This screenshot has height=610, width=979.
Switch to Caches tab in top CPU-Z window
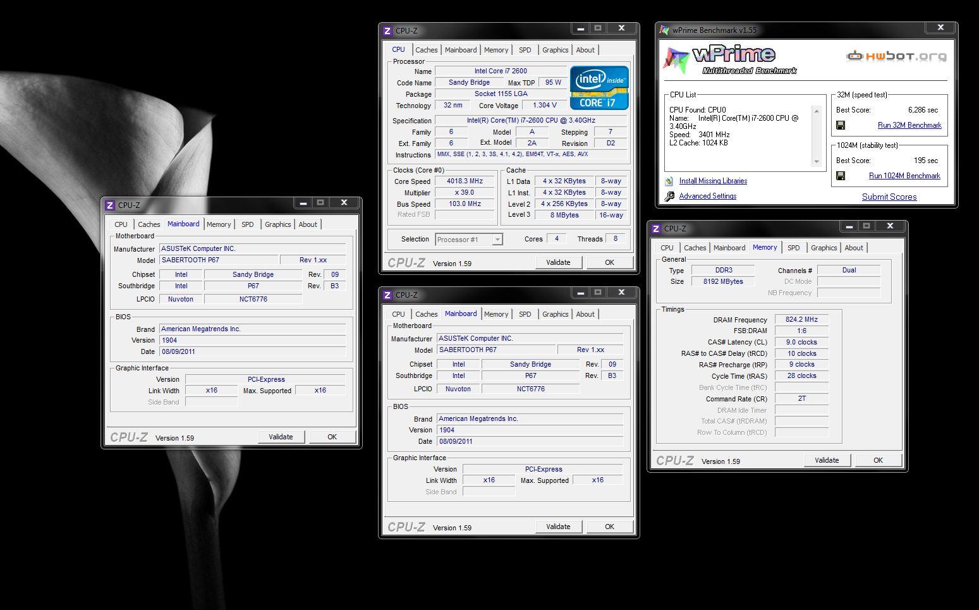coord(426,50)
